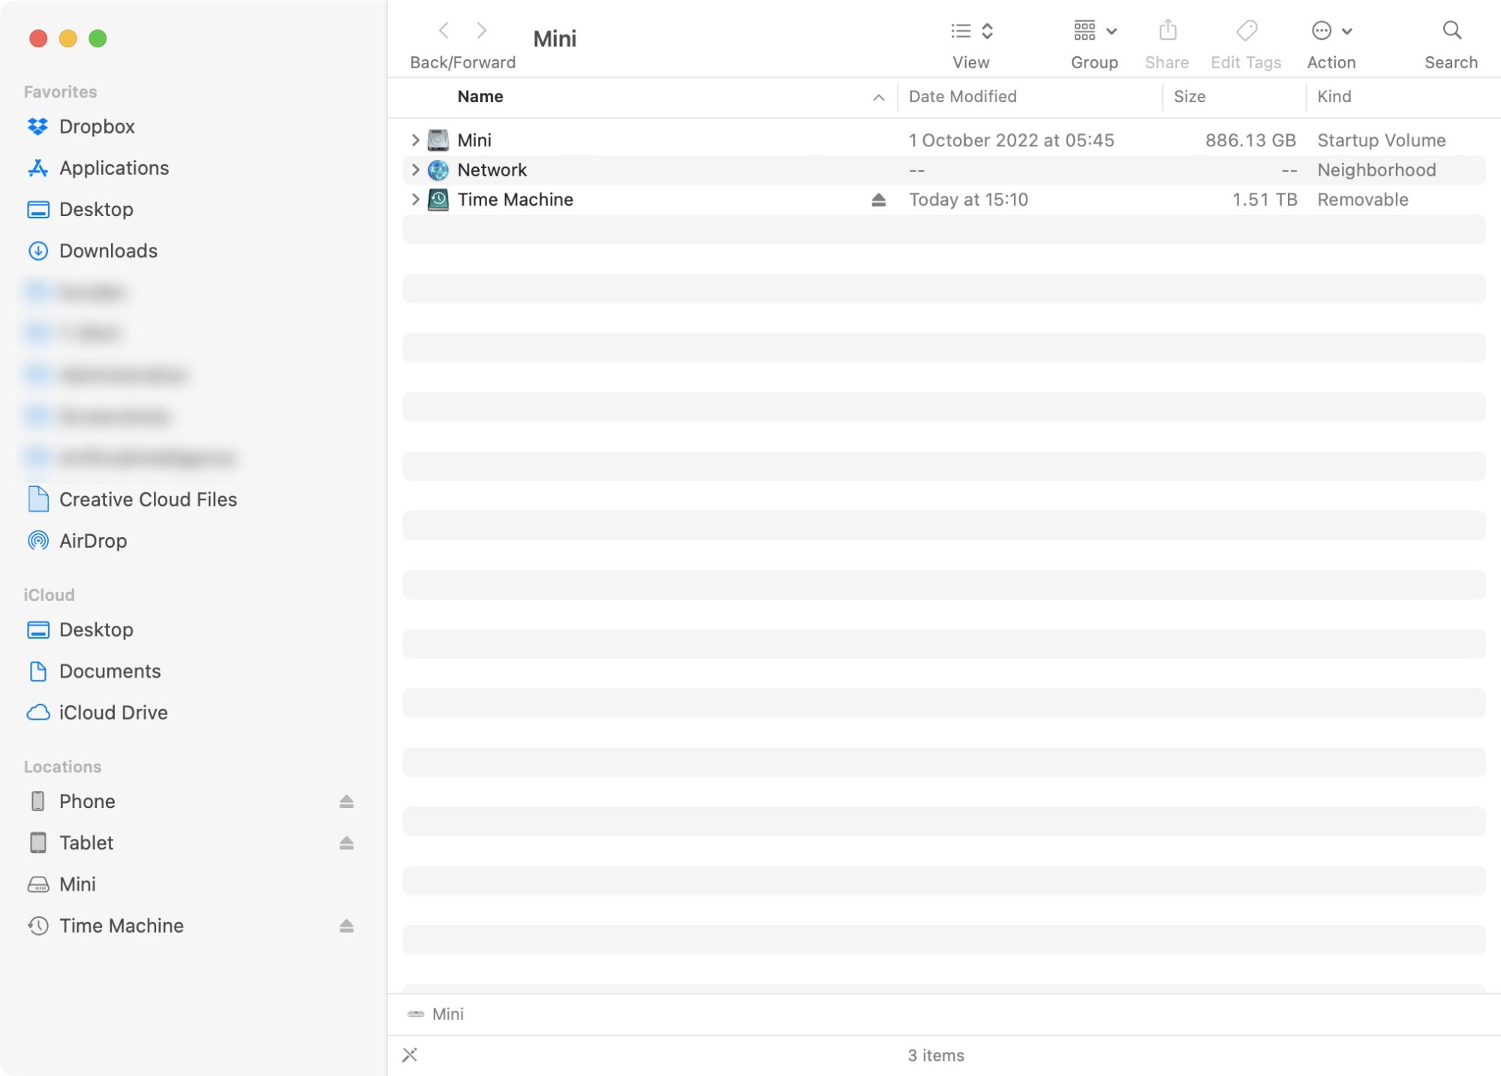Image resolution: width=1501 pixels, height=1076 pixels.
Task: Expand the Mini startup volume row
Action: point(416,140)
